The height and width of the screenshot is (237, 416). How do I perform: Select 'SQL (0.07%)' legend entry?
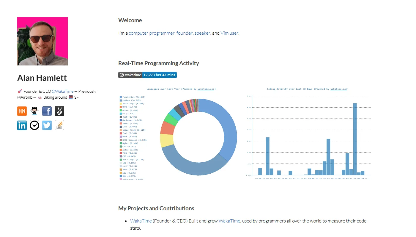tap(127, 173)
